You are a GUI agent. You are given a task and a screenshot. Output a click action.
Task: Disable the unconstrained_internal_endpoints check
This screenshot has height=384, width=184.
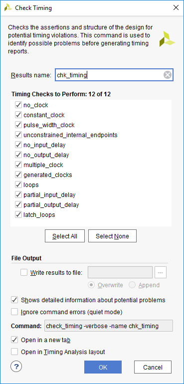(x=18, y=135)
